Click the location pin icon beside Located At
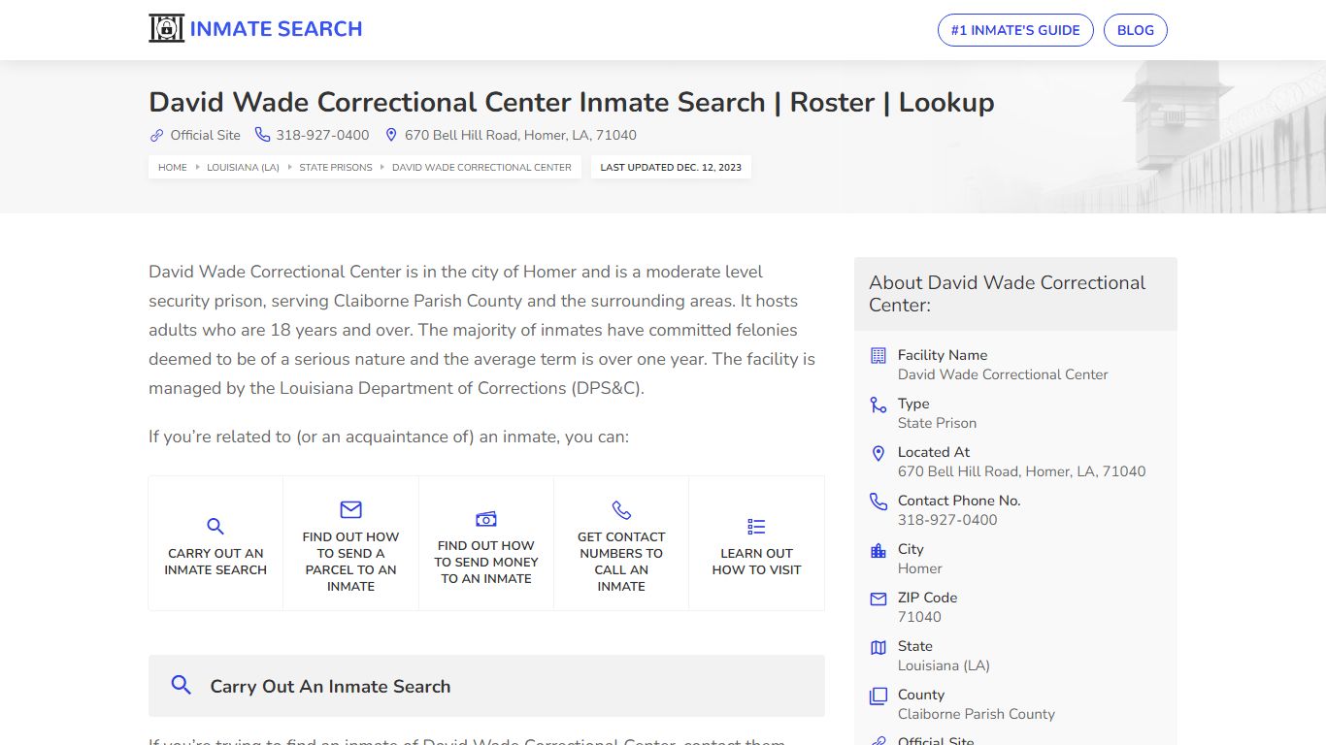This screenshot has height=745, width=1326. point(878,453)
